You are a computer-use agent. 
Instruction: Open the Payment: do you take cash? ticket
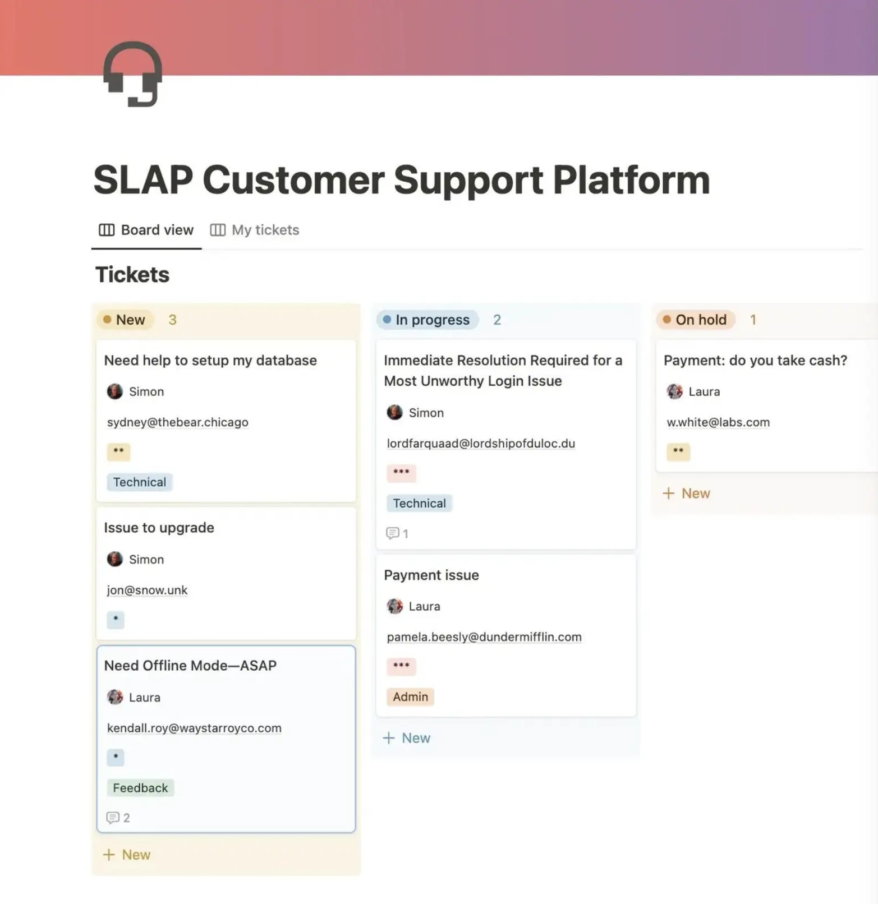[755, 360]
